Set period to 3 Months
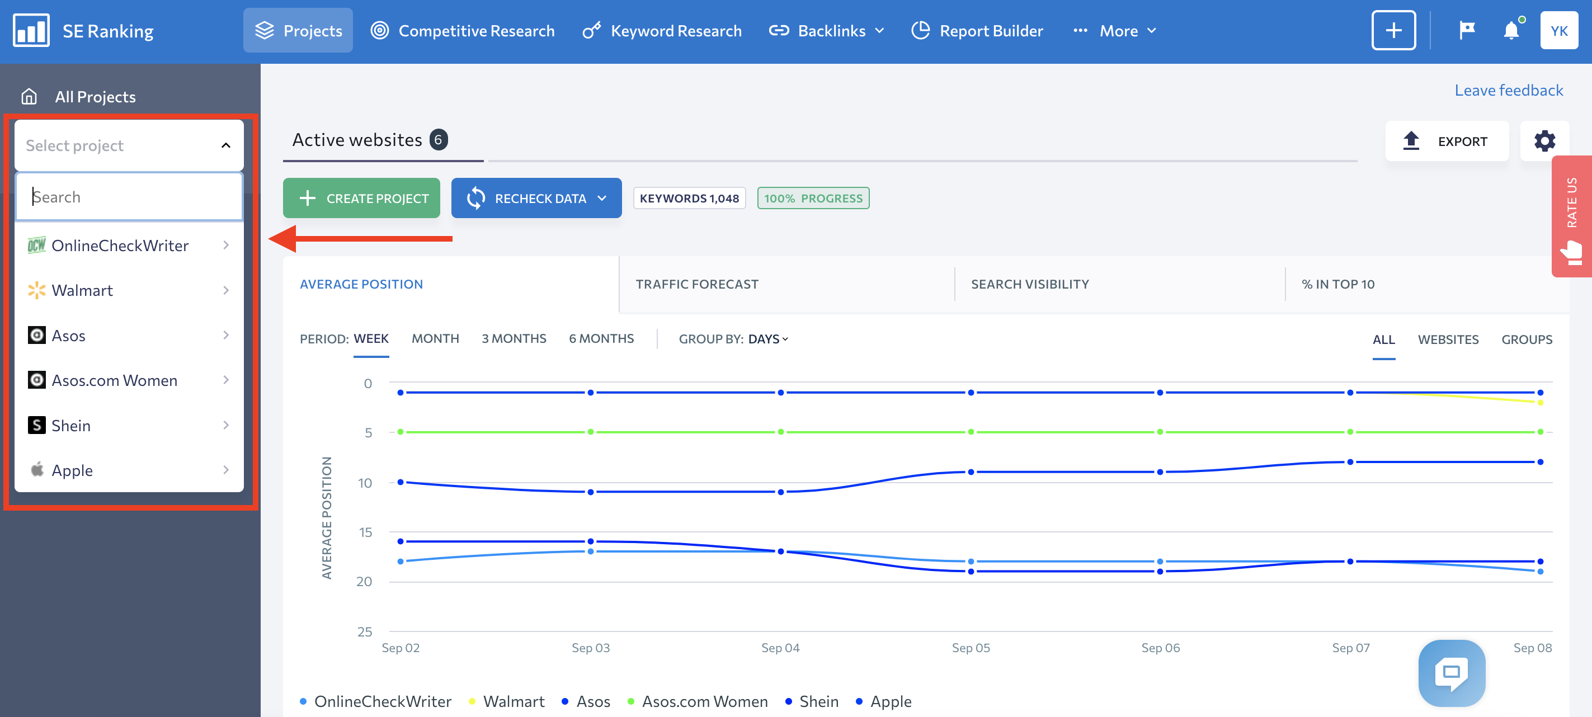 (x=514, y=339)
